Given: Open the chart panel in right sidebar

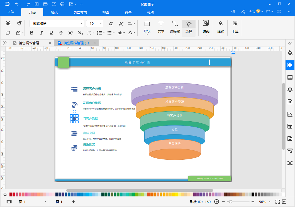Looking at the screenshot, I should click(290, 114).
